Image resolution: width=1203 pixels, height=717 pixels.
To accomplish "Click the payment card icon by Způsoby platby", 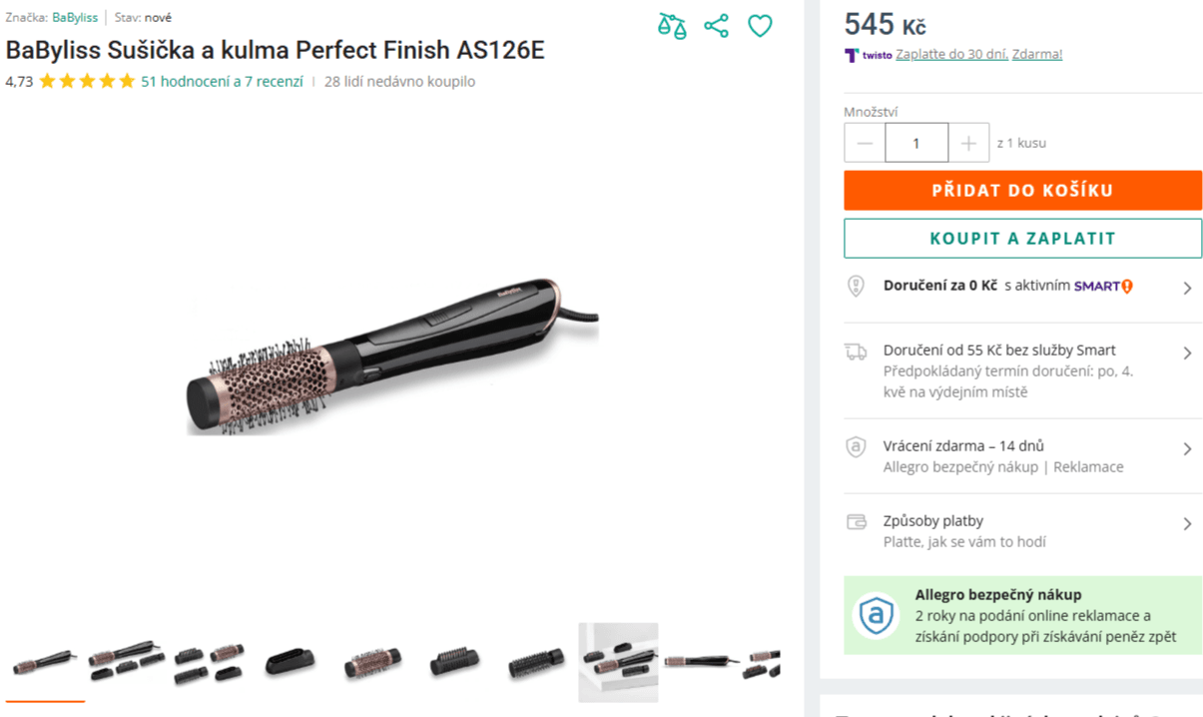I will pyautogui.click(x=856, y=522).
